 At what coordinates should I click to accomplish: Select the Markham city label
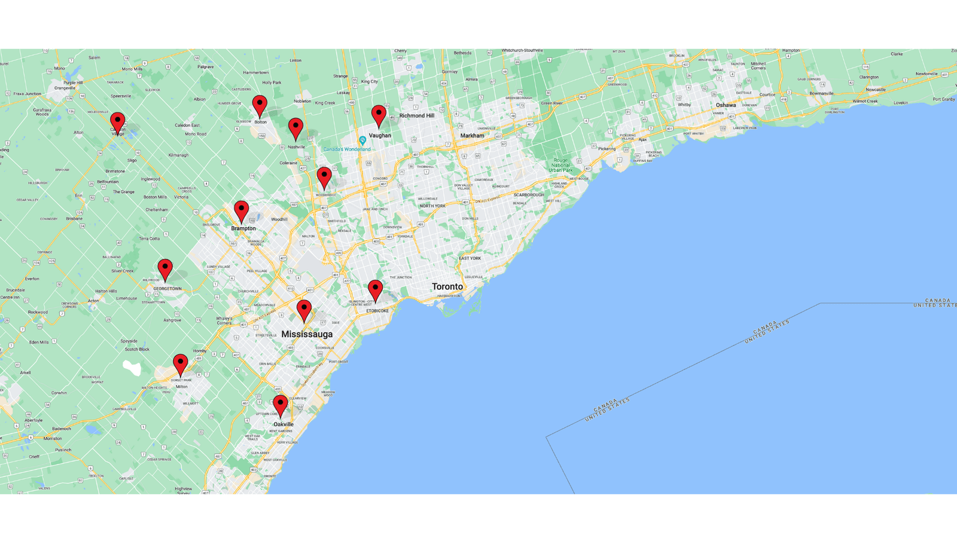(472, 136)
